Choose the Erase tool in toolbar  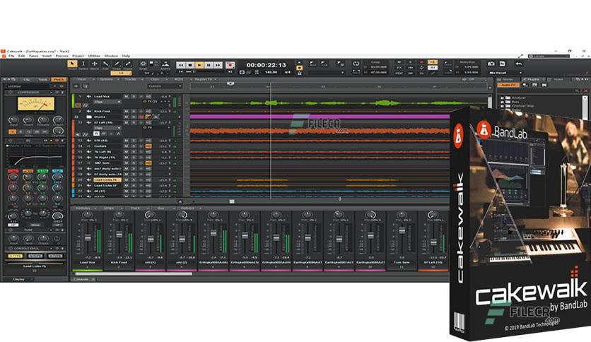click(128, 64)
